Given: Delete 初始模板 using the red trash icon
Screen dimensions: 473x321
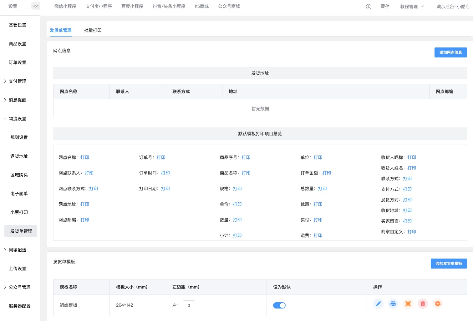Looking at the screenshot, I should click(x=423, y=304).
